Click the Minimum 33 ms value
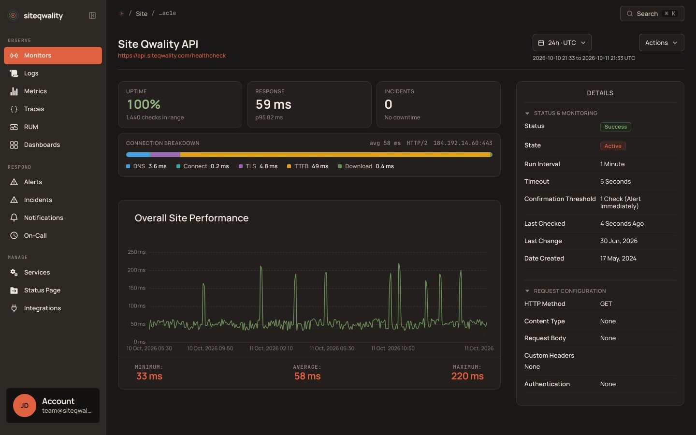696x435 pixels. (149, 376)
